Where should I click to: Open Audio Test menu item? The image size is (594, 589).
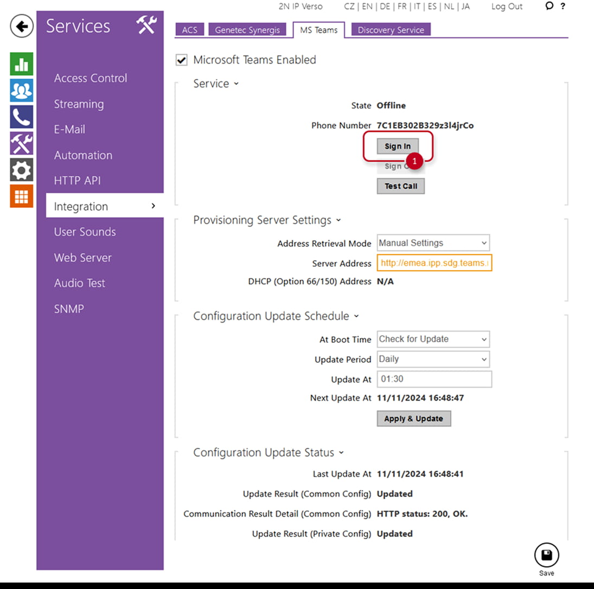tap(80, 283)
